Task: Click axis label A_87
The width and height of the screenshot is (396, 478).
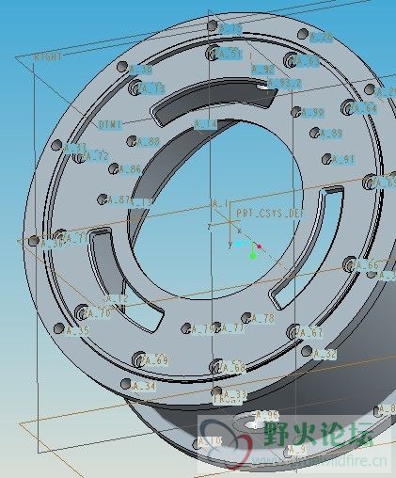Action: pyautogui.click(x=119, y=199)
